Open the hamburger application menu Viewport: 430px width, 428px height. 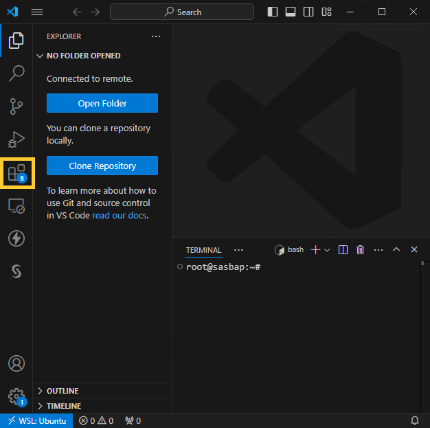[37, 12]
